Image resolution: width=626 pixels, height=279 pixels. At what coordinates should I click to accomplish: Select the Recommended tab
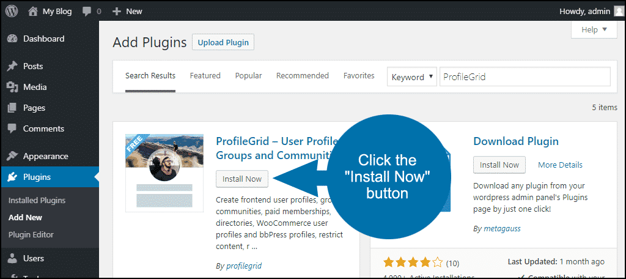(302, 76)
